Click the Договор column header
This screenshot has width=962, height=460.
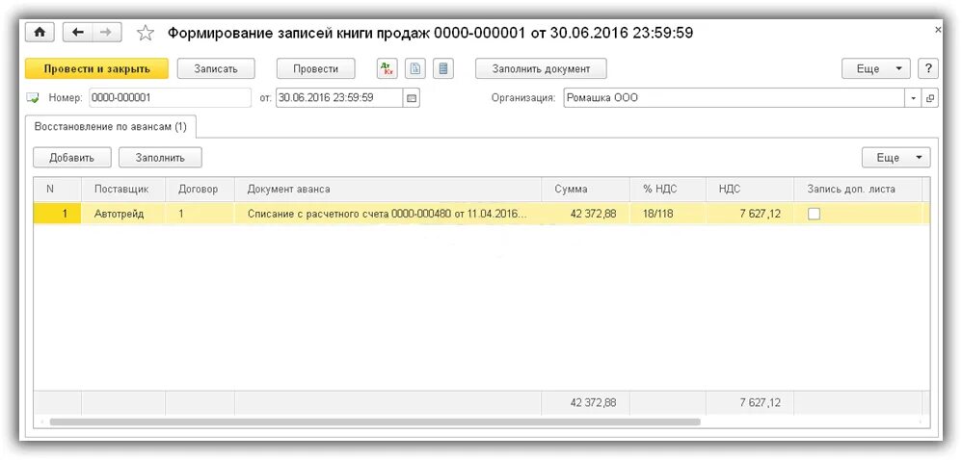[200, 190]
